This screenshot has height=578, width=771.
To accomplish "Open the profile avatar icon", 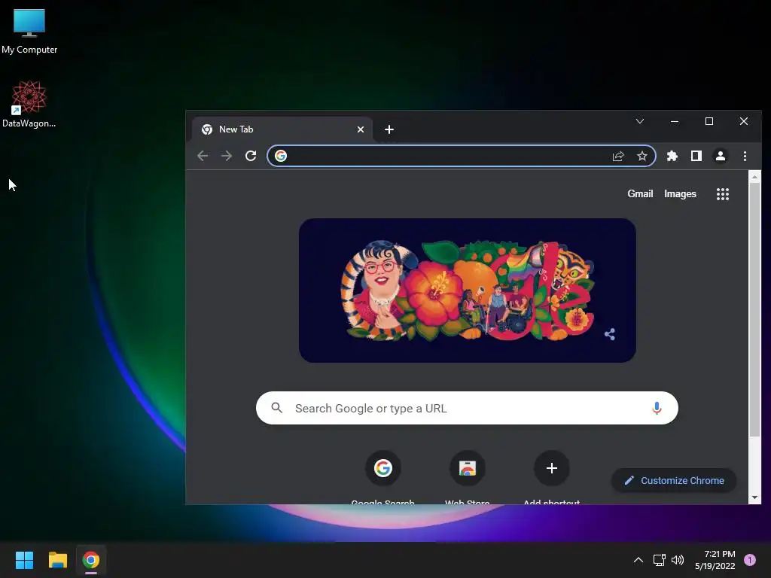I will [721, 157].
